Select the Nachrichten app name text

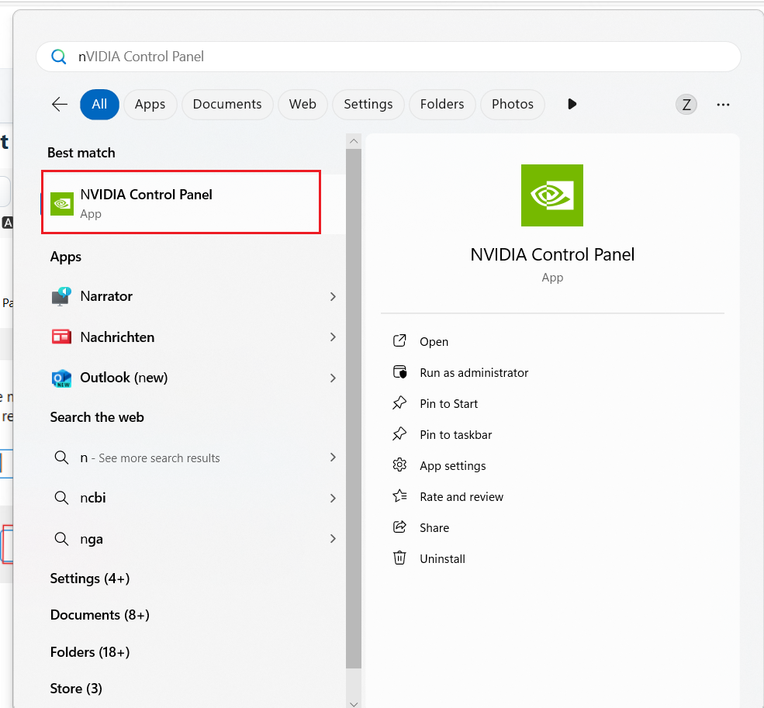point(117,337)
